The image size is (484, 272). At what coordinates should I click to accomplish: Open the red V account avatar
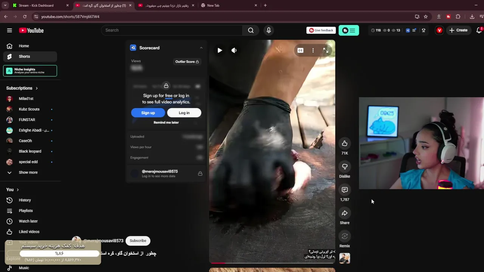(x=439, y=30)
